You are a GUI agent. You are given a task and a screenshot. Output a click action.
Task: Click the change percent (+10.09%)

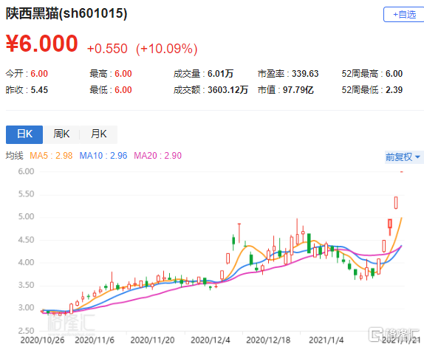(167, 49)
